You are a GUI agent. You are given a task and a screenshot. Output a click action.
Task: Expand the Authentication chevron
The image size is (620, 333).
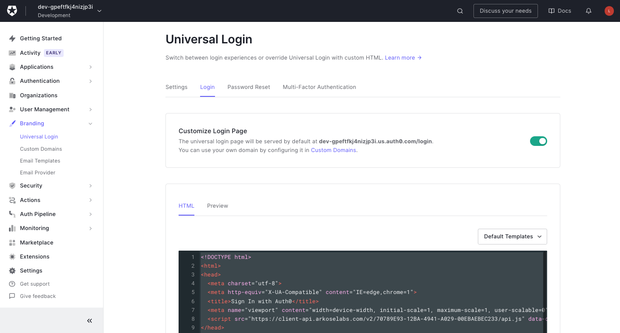pyautogui.click(x=91, y=81)
